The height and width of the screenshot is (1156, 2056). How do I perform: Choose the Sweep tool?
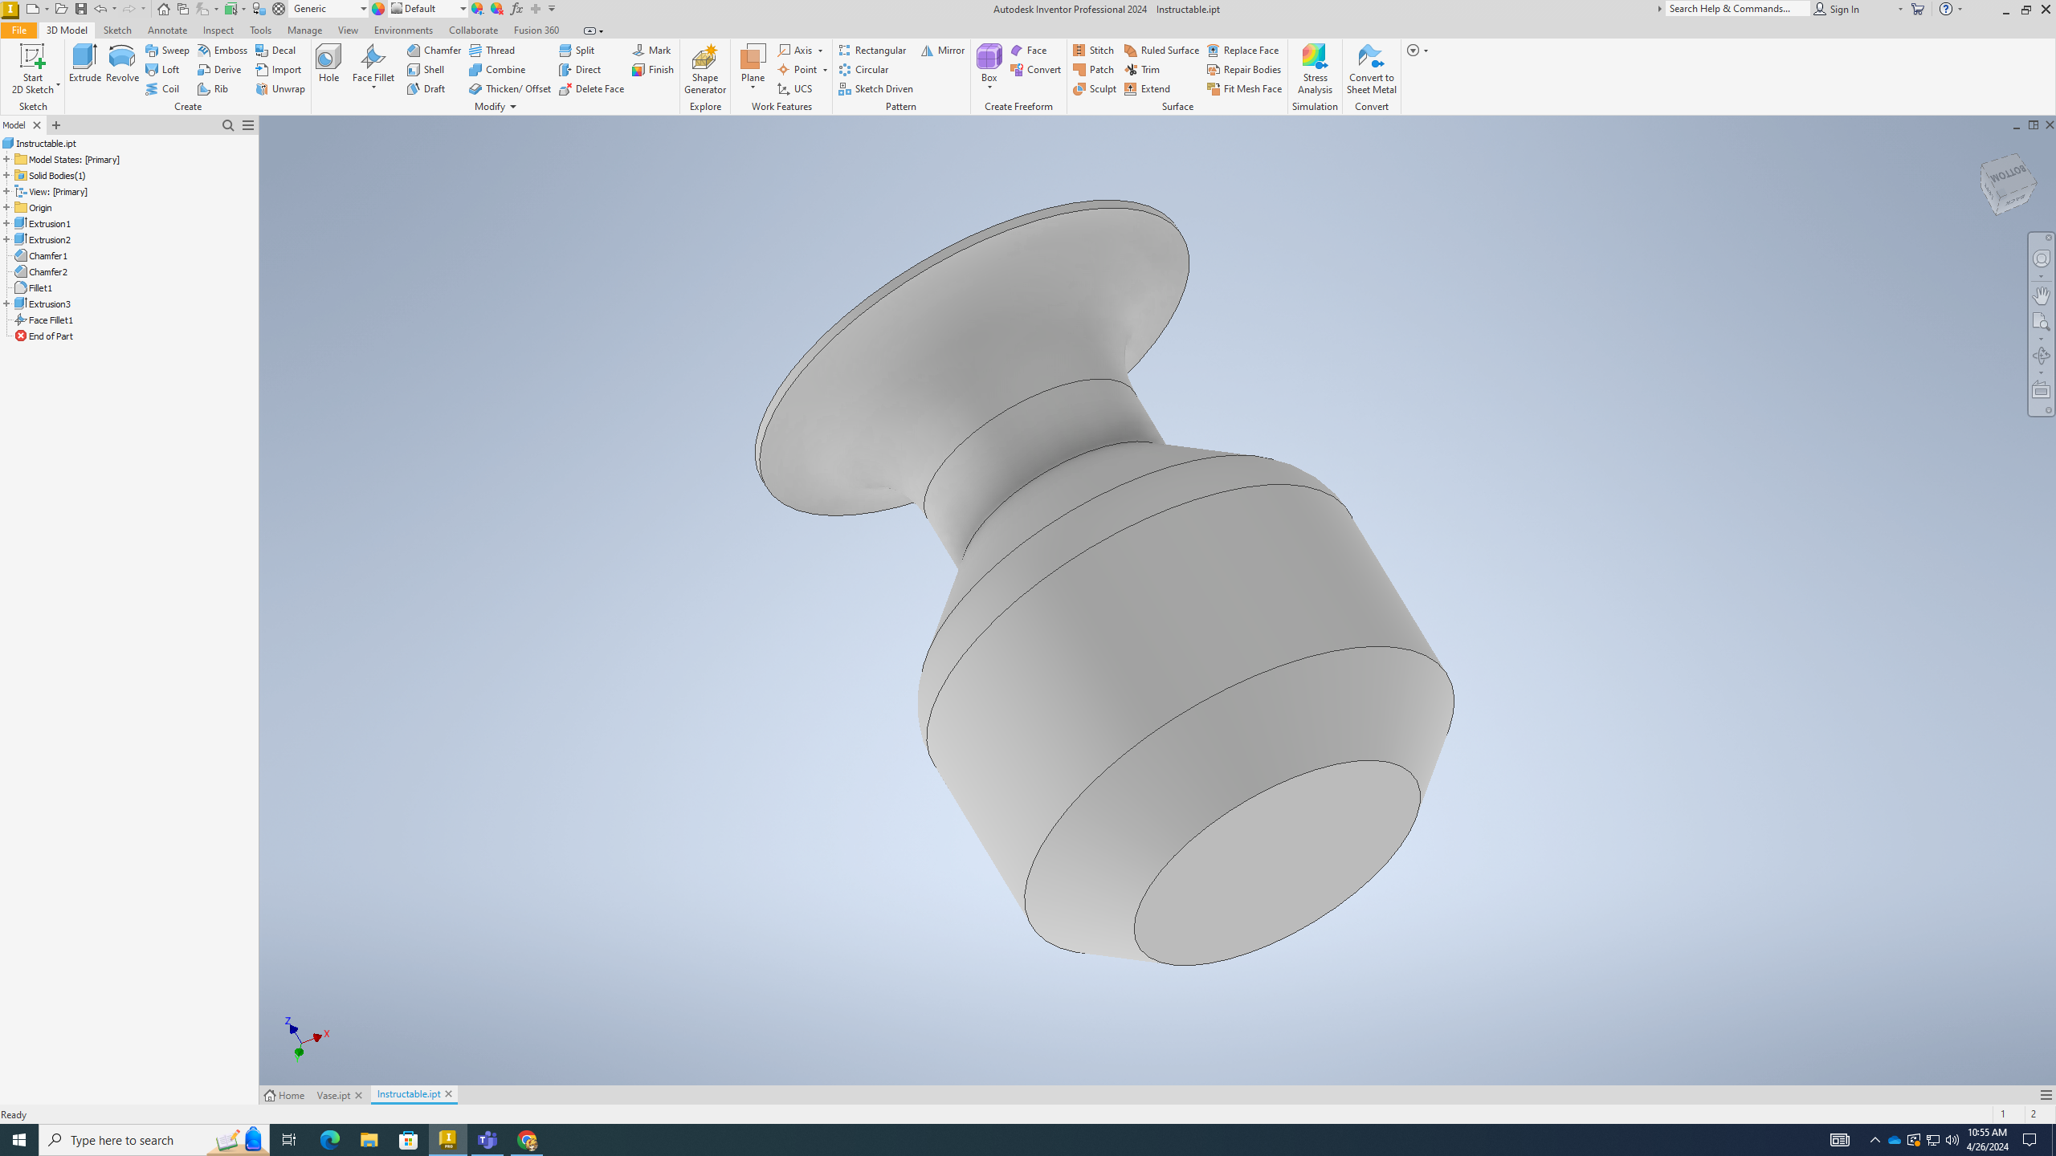pyautogui.click(x=168, y=50)
